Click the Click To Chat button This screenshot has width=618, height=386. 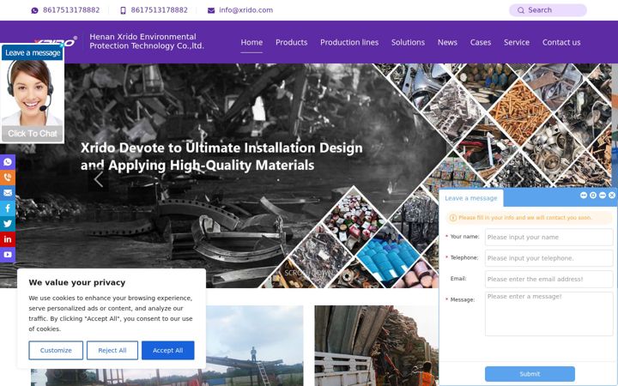[33, 134]
